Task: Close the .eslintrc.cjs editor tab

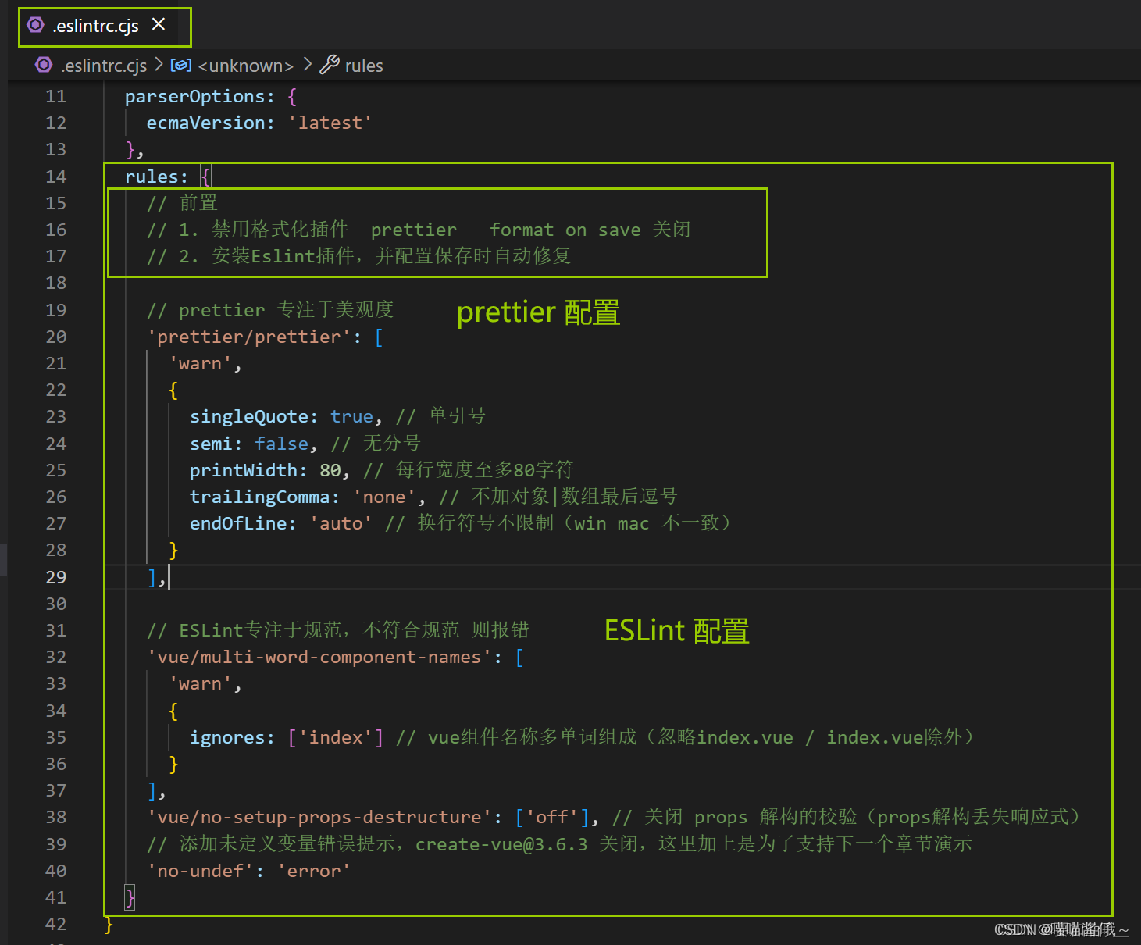Action: point(159,23)
